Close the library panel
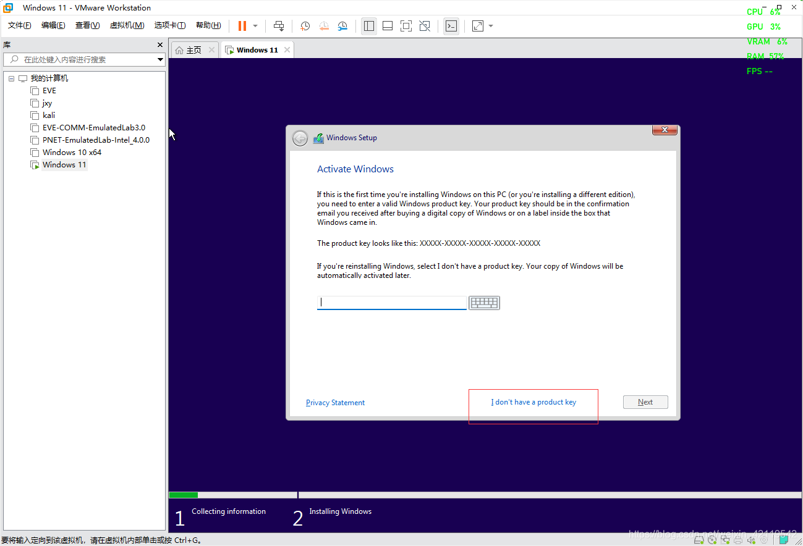This screenshot has height=546, width=803. click(x=160, y=45)
